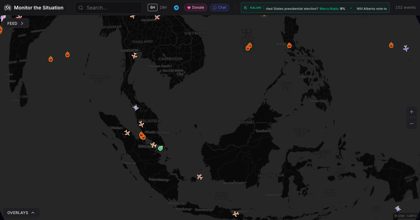
Task: Click the purple aircraft marker at far right edge
Action: tap(406, 49)
